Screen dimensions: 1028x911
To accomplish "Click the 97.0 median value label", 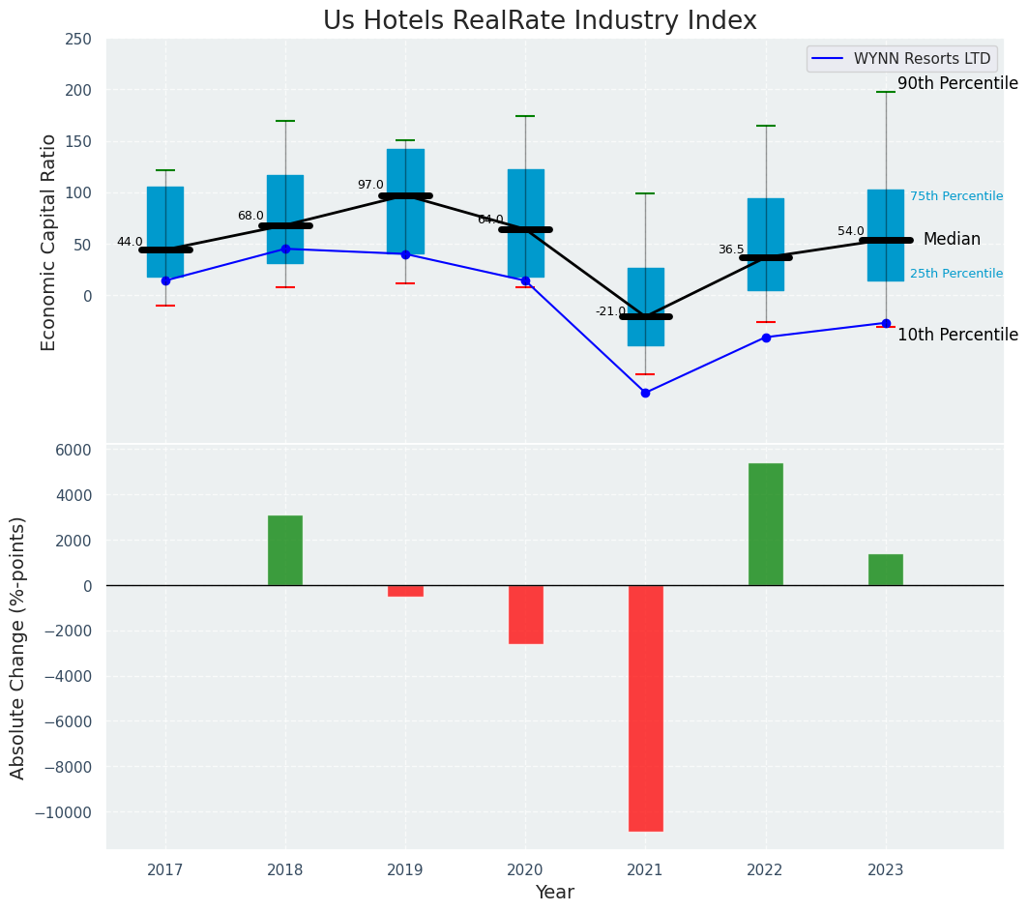I will coord(370,185).
